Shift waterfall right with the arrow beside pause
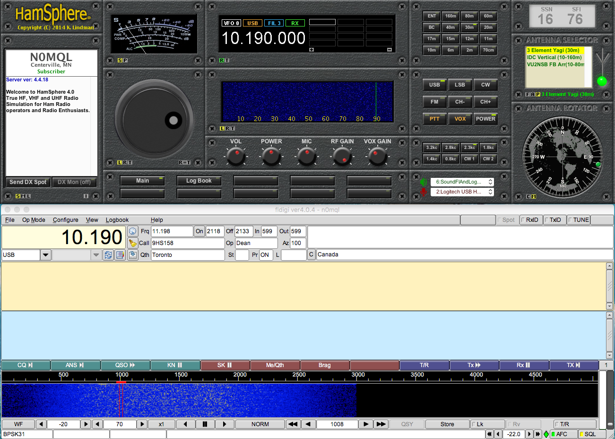Screen dimensions: 615x439 (x=225, y=424)
